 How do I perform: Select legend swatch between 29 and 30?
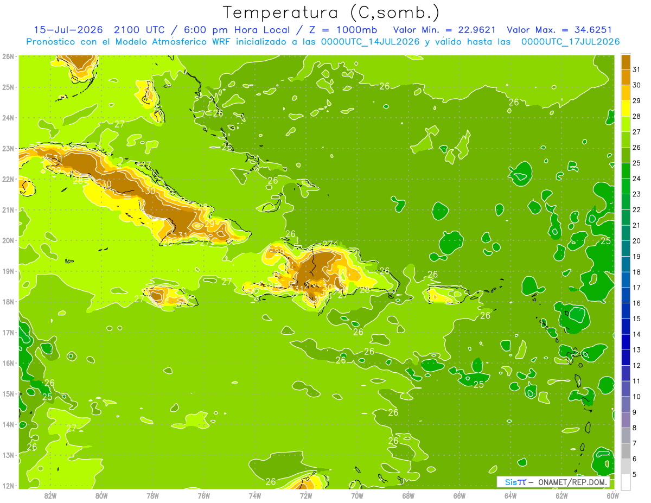click(626, 93)
